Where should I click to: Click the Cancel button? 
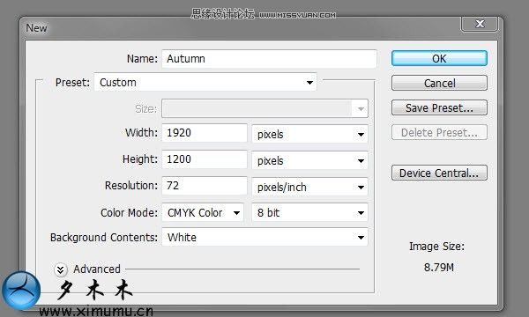439,83
